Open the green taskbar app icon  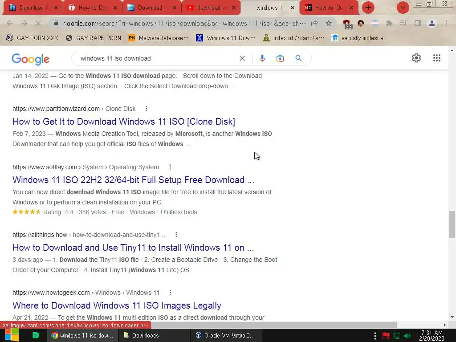point(36,335)
